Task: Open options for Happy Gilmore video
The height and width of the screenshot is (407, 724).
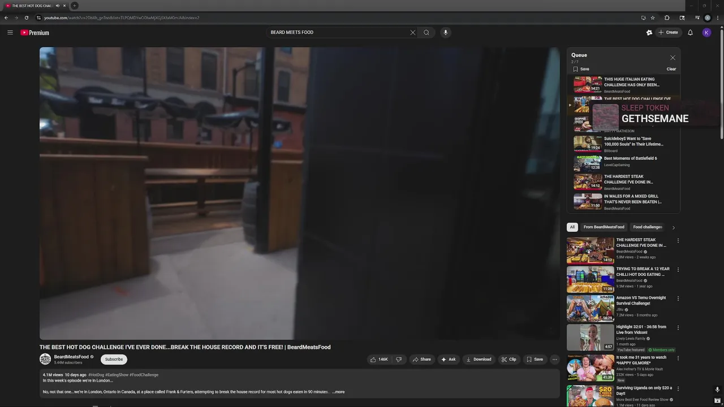Action: (x=678, y=358)
